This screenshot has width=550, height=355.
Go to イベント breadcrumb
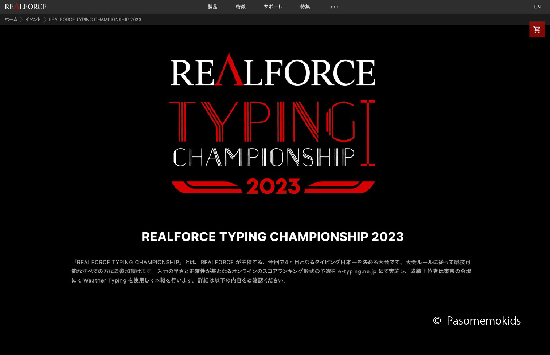(x=33, y=20)
